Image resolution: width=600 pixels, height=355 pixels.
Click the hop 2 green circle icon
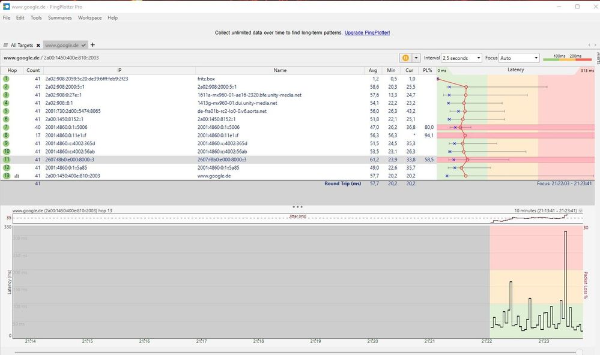click(6, 87)
